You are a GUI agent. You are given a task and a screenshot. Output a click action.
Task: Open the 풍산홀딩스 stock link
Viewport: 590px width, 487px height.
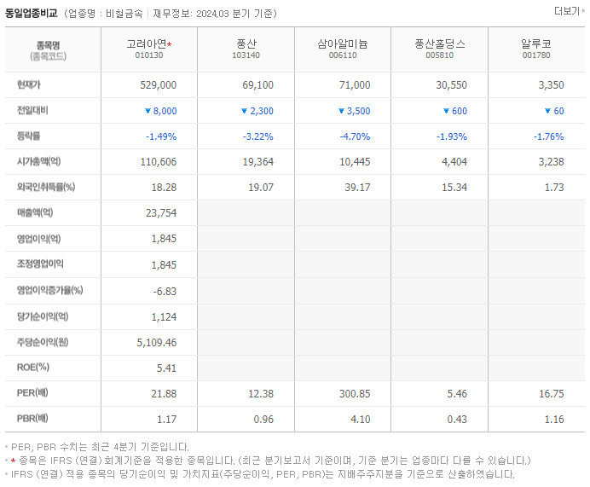439,44
